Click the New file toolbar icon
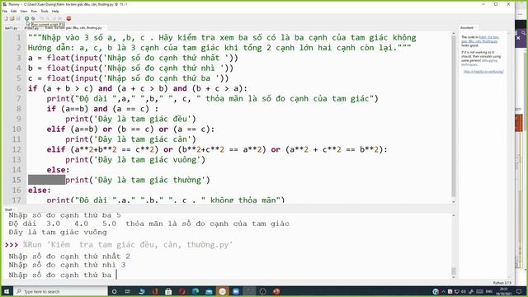The image size is (528, 297). click(x=6, y=18)
